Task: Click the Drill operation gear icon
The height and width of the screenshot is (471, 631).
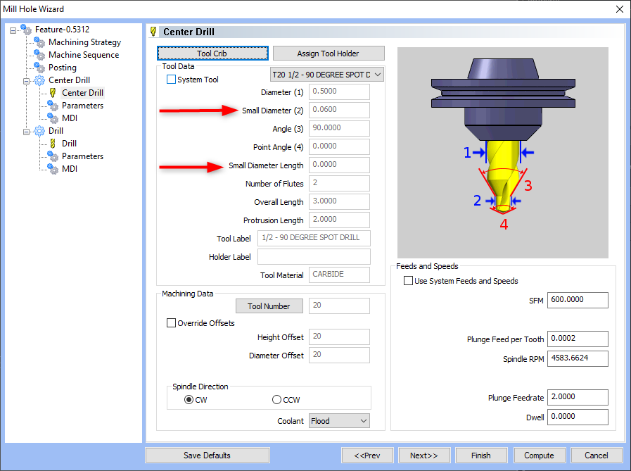Action: coord(39,131)
